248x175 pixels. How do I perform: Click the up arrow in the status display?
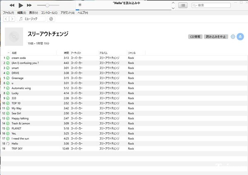click(x=173, y=3)
